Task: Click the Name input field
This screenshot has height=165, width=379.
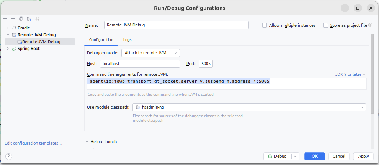Action: pos(176,25)
